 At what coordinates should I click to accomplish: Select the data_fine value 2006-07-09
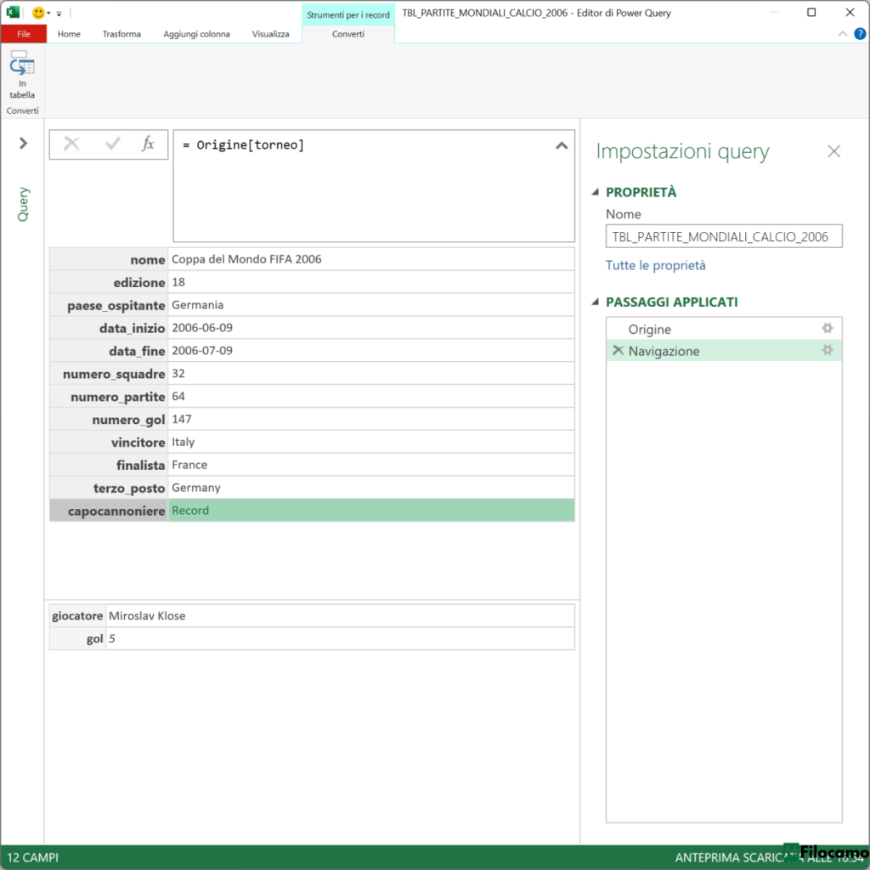coord(202,351)
